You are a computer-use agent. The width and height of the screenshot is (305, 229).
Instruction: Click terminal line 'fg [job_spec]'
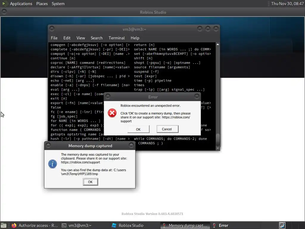point(64,117)
